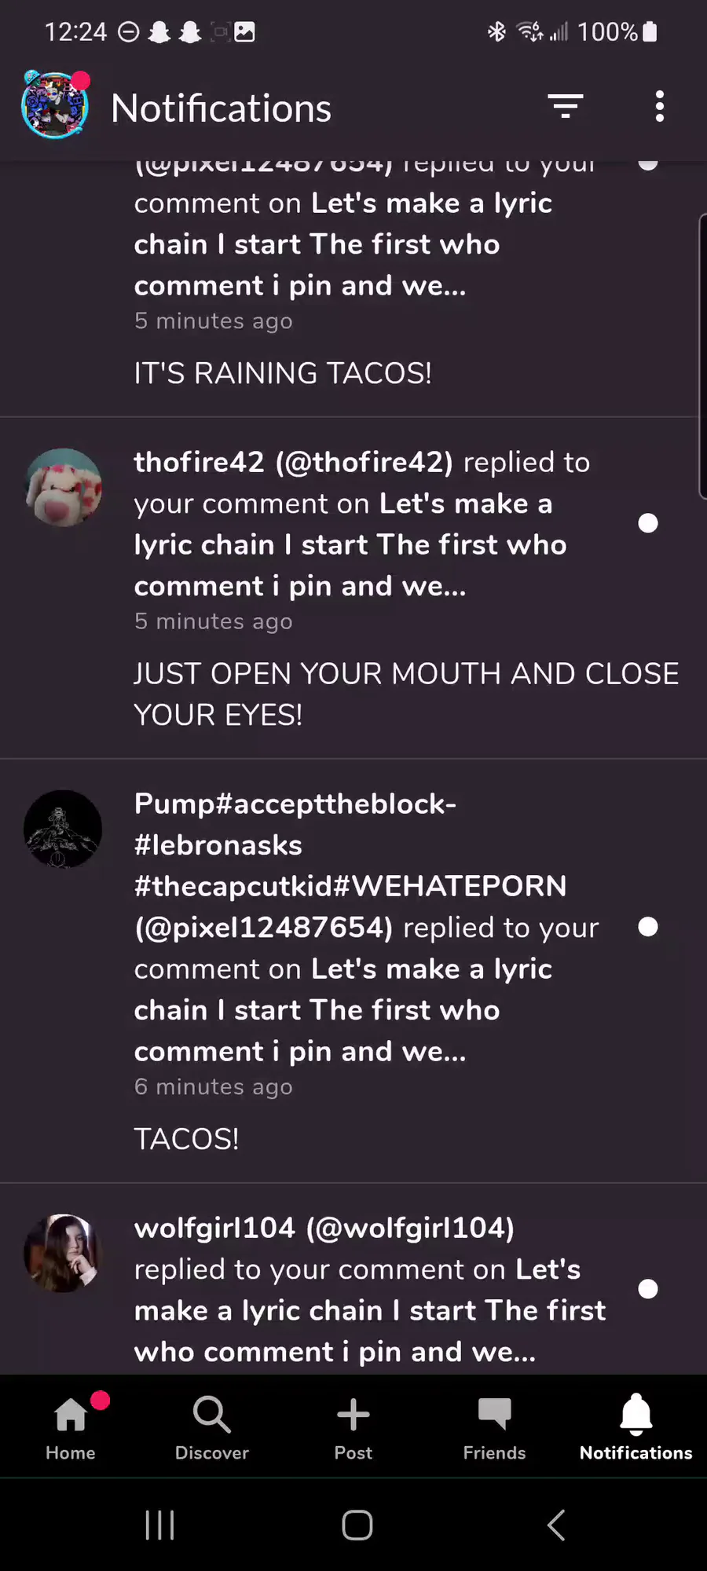Open wolfgirl104's profile picture
The width and height of the screenshot is (707, 1571).
point(64,1253)
